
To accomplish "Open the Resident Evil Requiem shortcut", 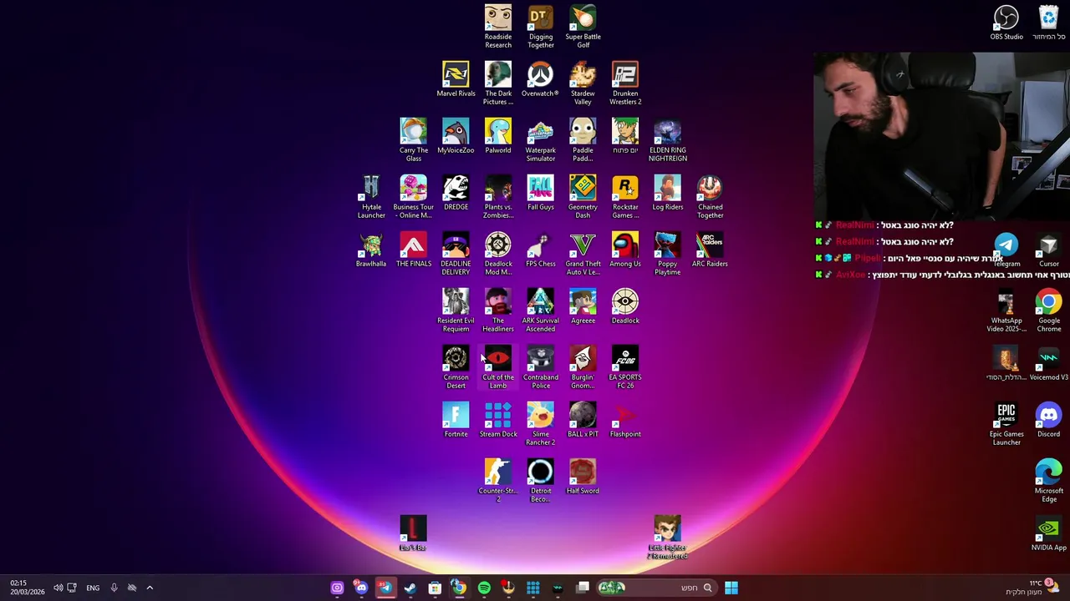I will [x=456, y=311].
